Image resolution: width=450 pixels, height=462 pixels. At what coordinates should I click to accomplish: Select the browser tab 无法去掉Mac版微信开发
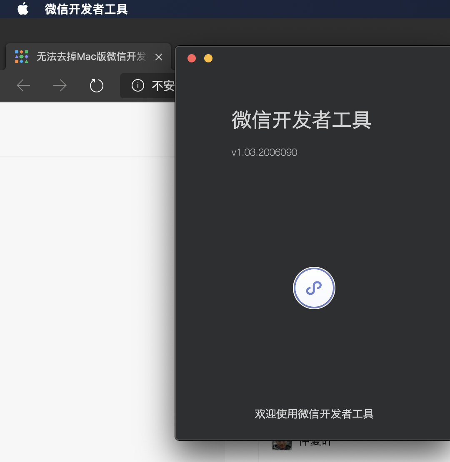[x=88, y=57]
